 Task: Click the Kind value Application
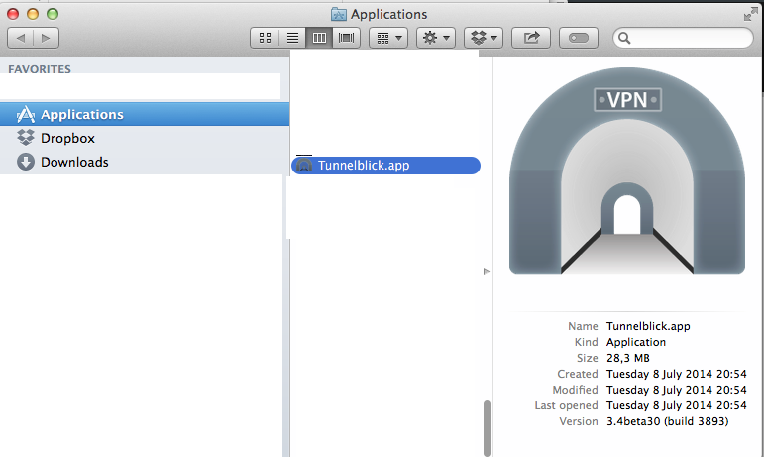coord(636,342)
